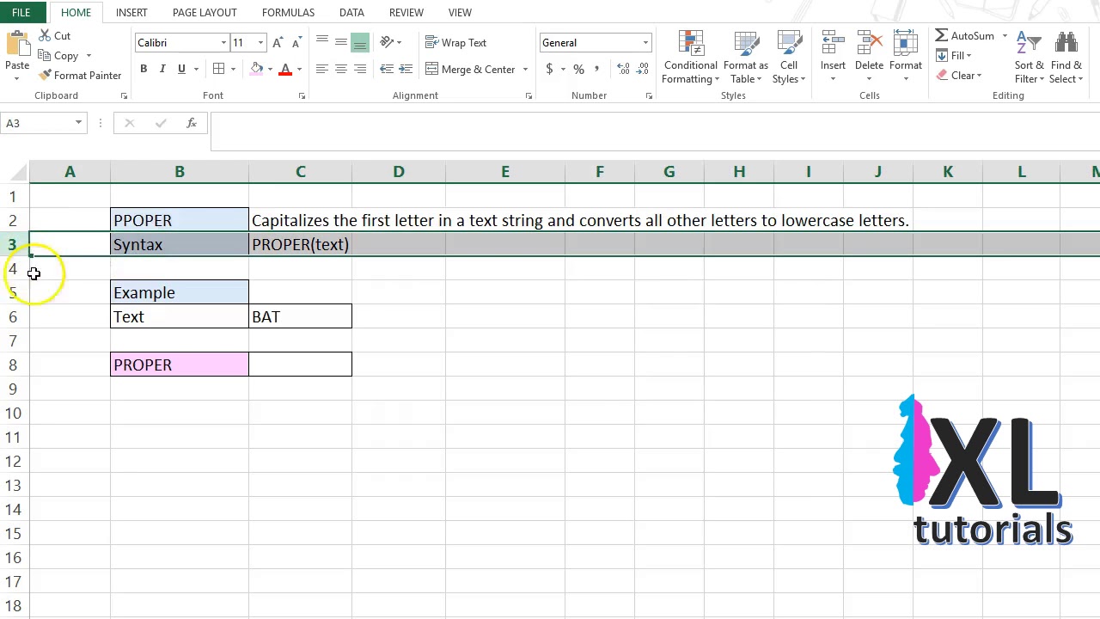Apply borders using the Borders icon

pos(219,70)
